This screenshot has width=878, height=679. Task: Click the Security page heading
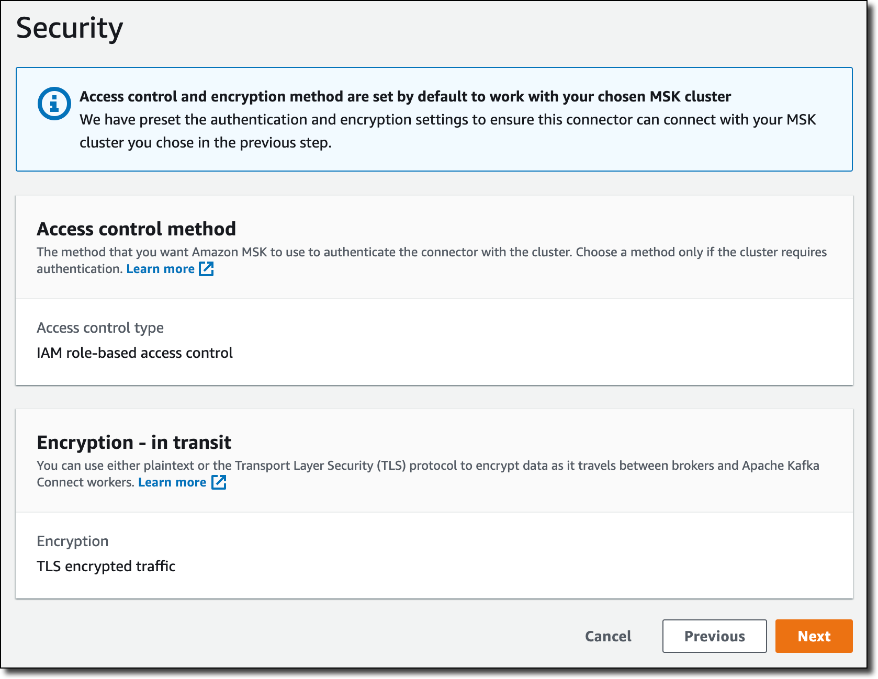click(70, 28)
